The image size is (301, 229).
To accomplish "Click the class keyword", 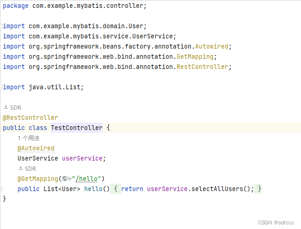I will (38, 128).
